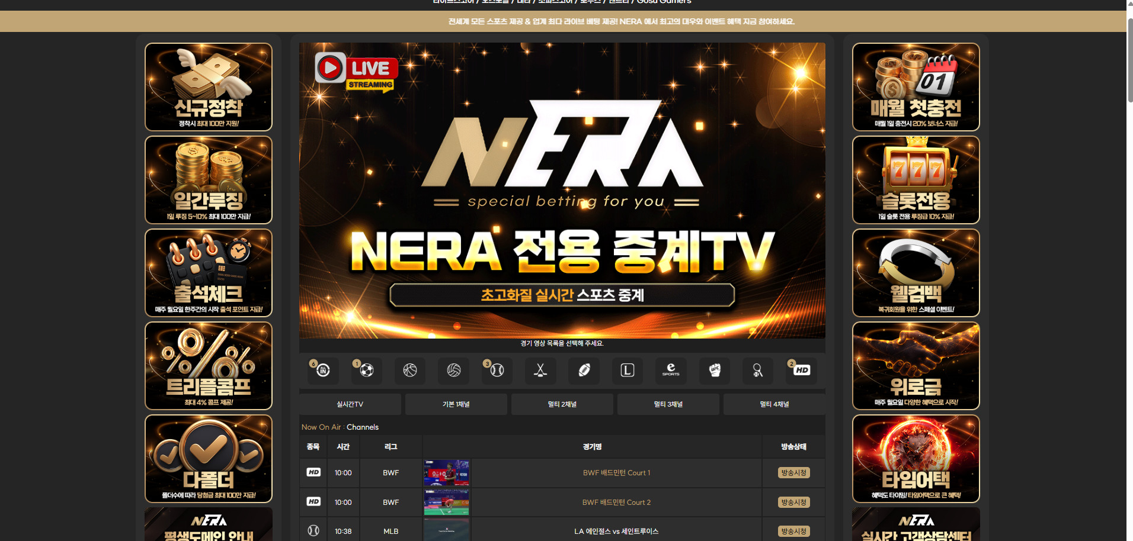The height and width of the screenshot is (541, 1133).
Task: Click the NERA 전용 중계TV main banner
Action: pos(562,191)
